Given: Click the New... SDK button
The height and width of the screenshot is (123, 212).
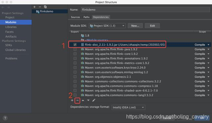Looking at the screenshot, I should (135, 26).
